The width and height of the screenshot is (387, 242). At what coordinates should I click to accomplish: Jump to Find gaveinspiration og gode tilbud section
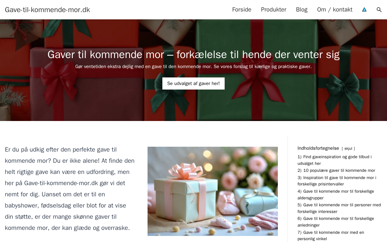[x=335, y=160]
